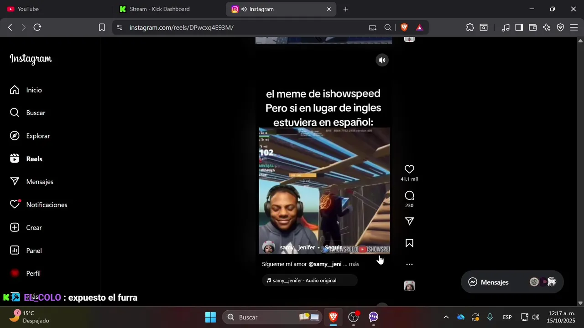This screenshot has height=328, width=584.
Task: Mute the reel audio
Action: coord(382,60)
